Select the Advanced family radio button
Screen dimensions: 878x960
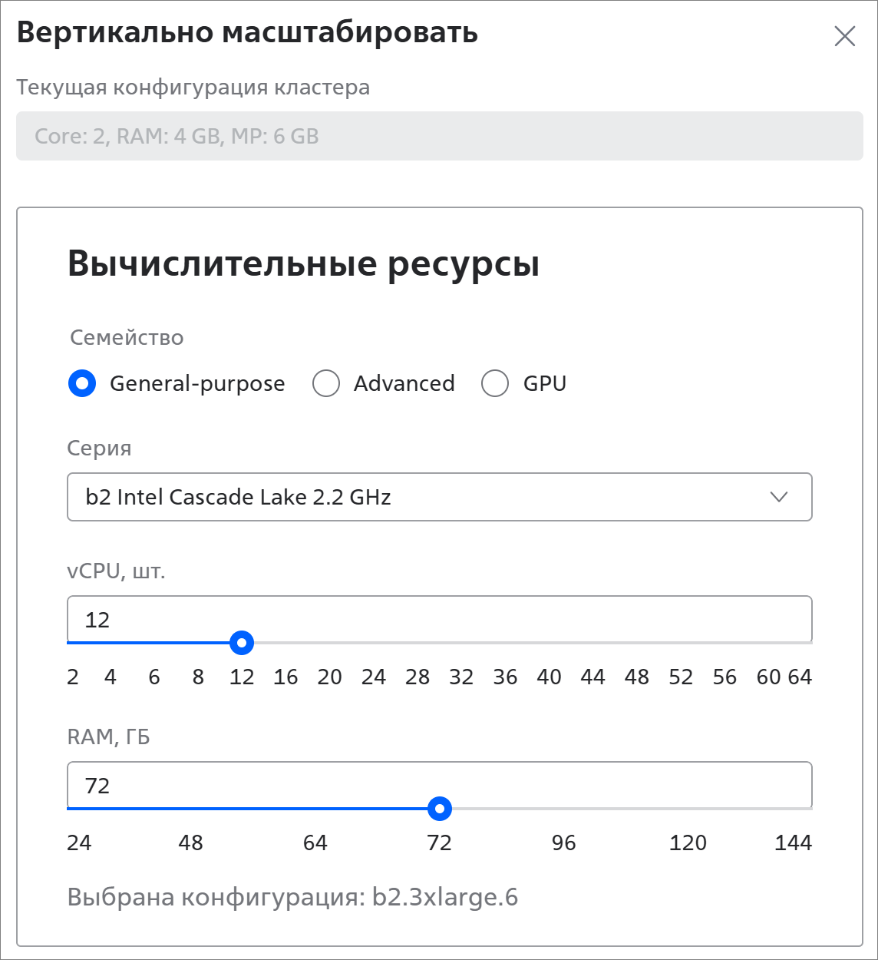tap(326, 383)
